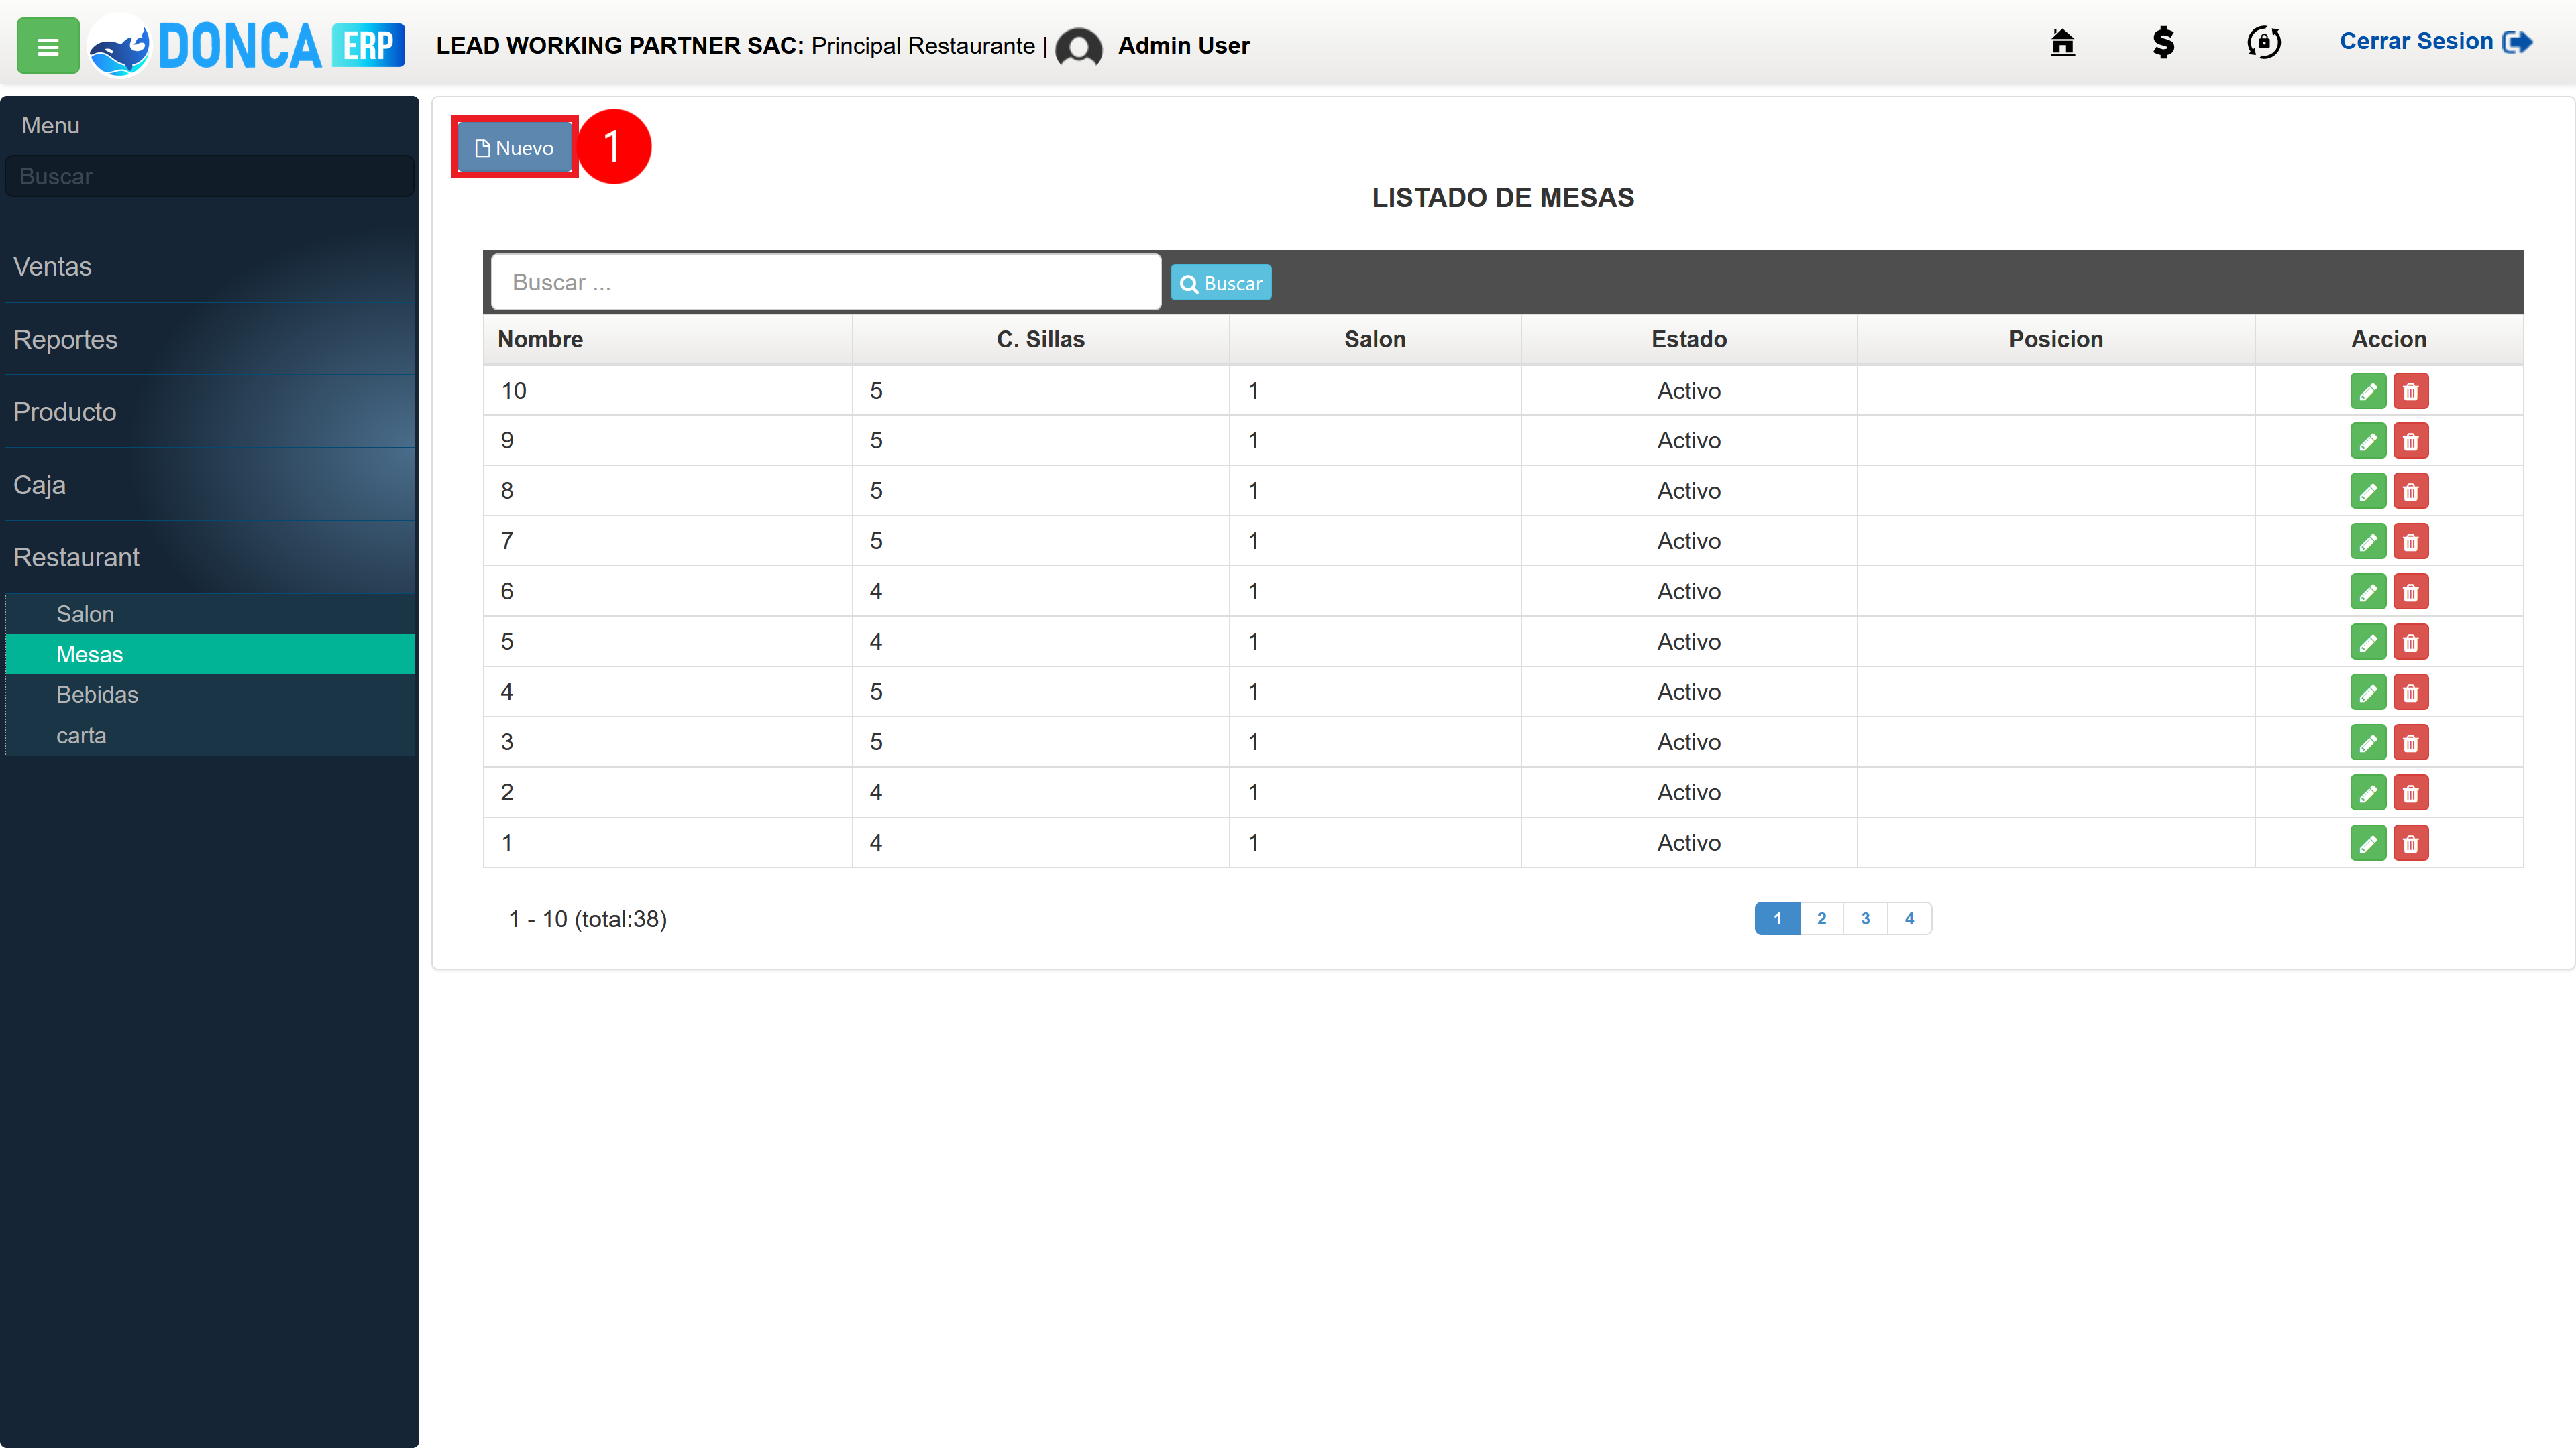Delete mesa 10 with trash icon
The image size is (2576, 1448).
(x=2410, y=391)
